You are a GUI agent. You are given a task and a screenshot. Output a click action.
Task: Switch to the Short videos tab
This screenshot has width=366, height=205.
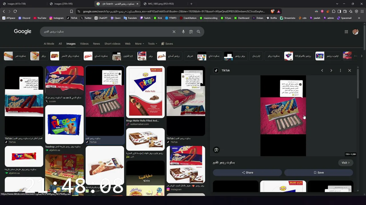click(112, 44)
